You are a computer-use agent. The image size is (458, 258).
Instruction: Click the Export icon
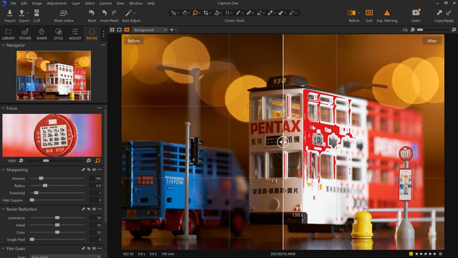pos(22,13)
